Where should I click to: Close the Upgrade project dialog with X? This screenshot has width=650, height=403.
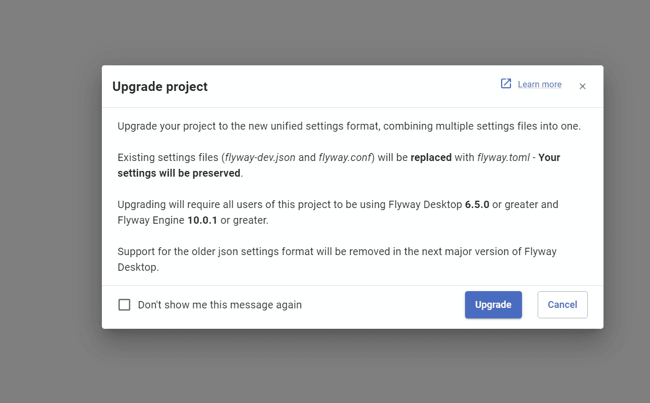pos(582,86)
